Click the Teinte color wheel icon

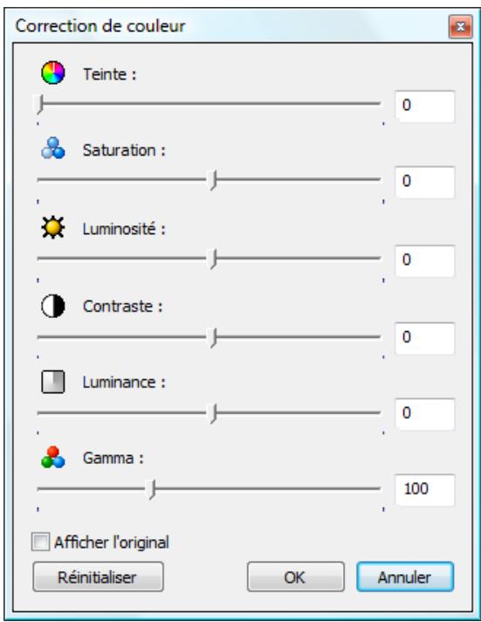(52, 73)
